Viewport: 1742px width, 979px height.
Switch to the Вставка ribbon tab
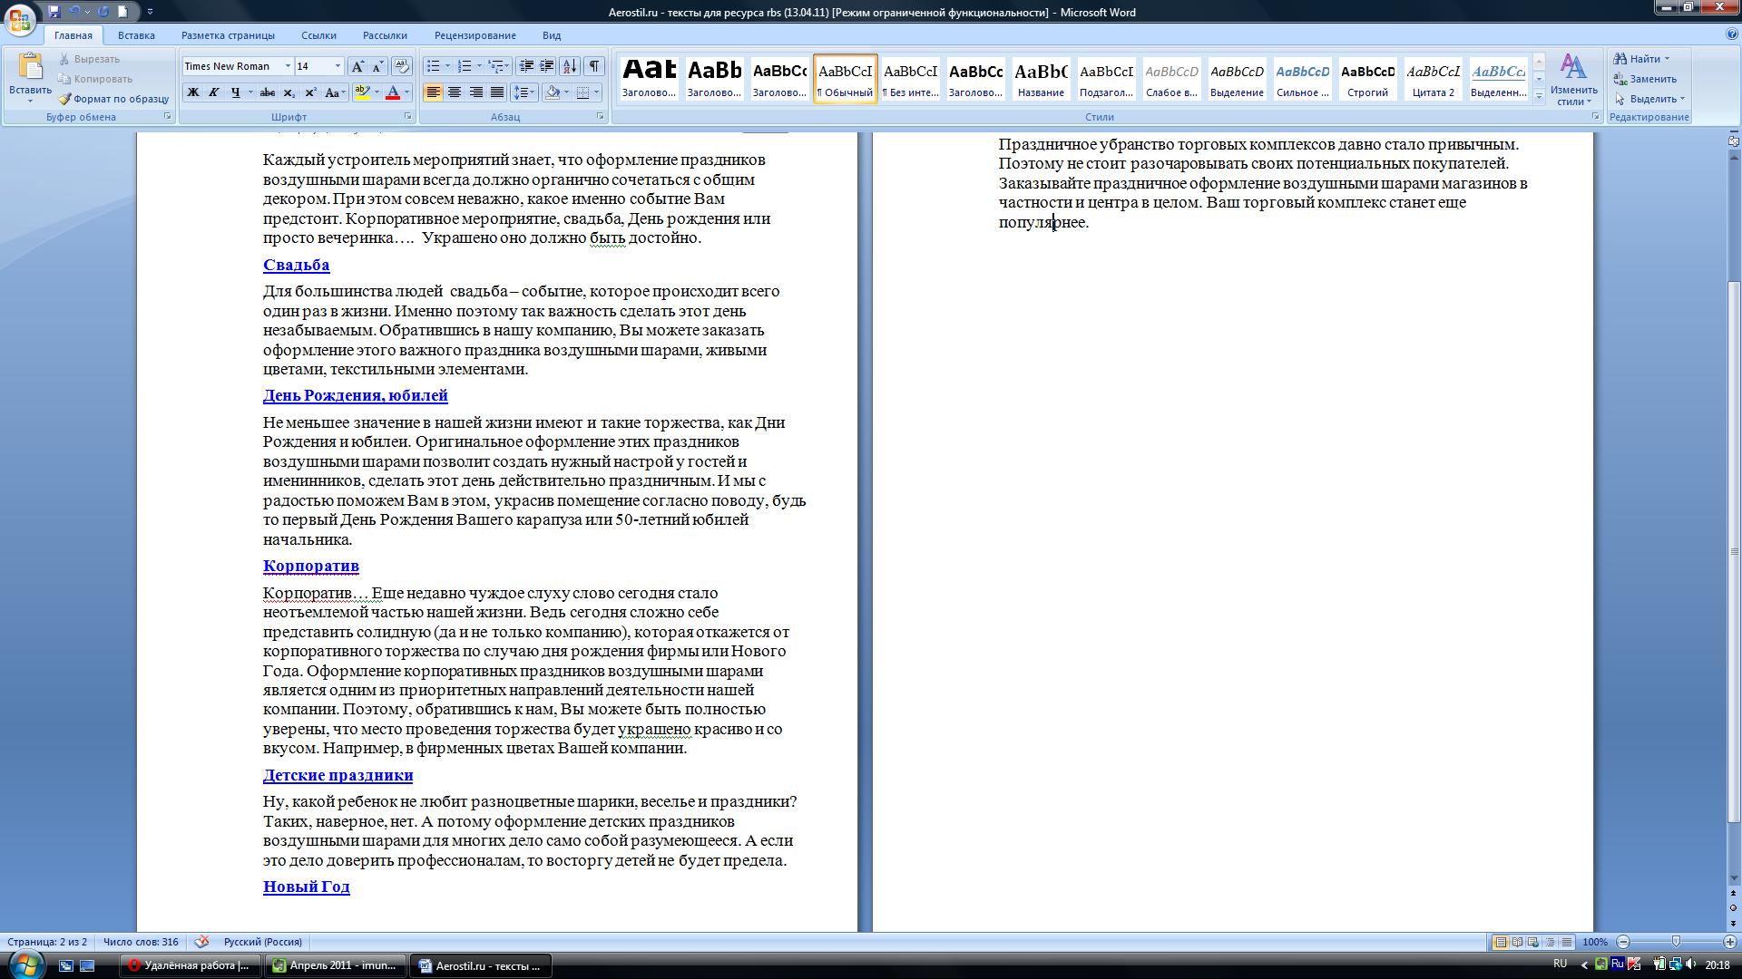[136, 35]
